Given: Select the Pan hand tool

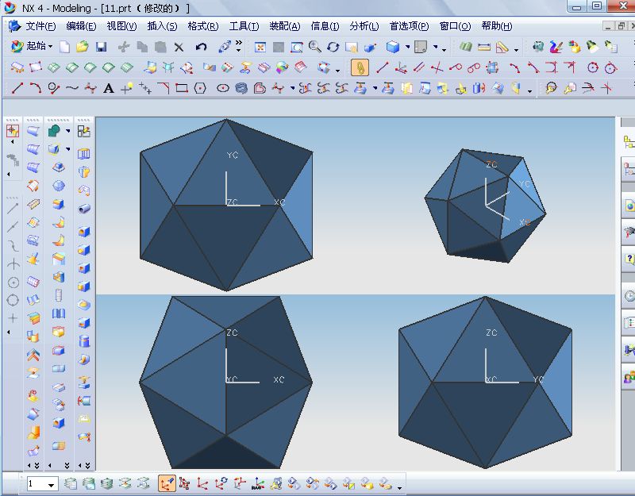Looking at the screenshot, I should point(351,48).
